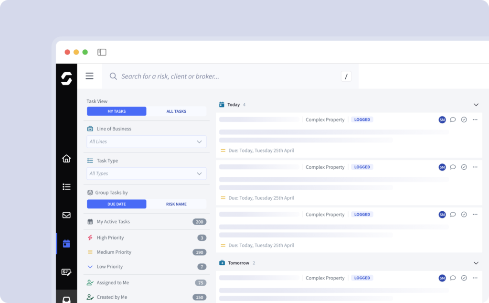This screenshot has width=489, height=303.
Task: Group tasks by RISK NAME
Action: coord(176,204)
